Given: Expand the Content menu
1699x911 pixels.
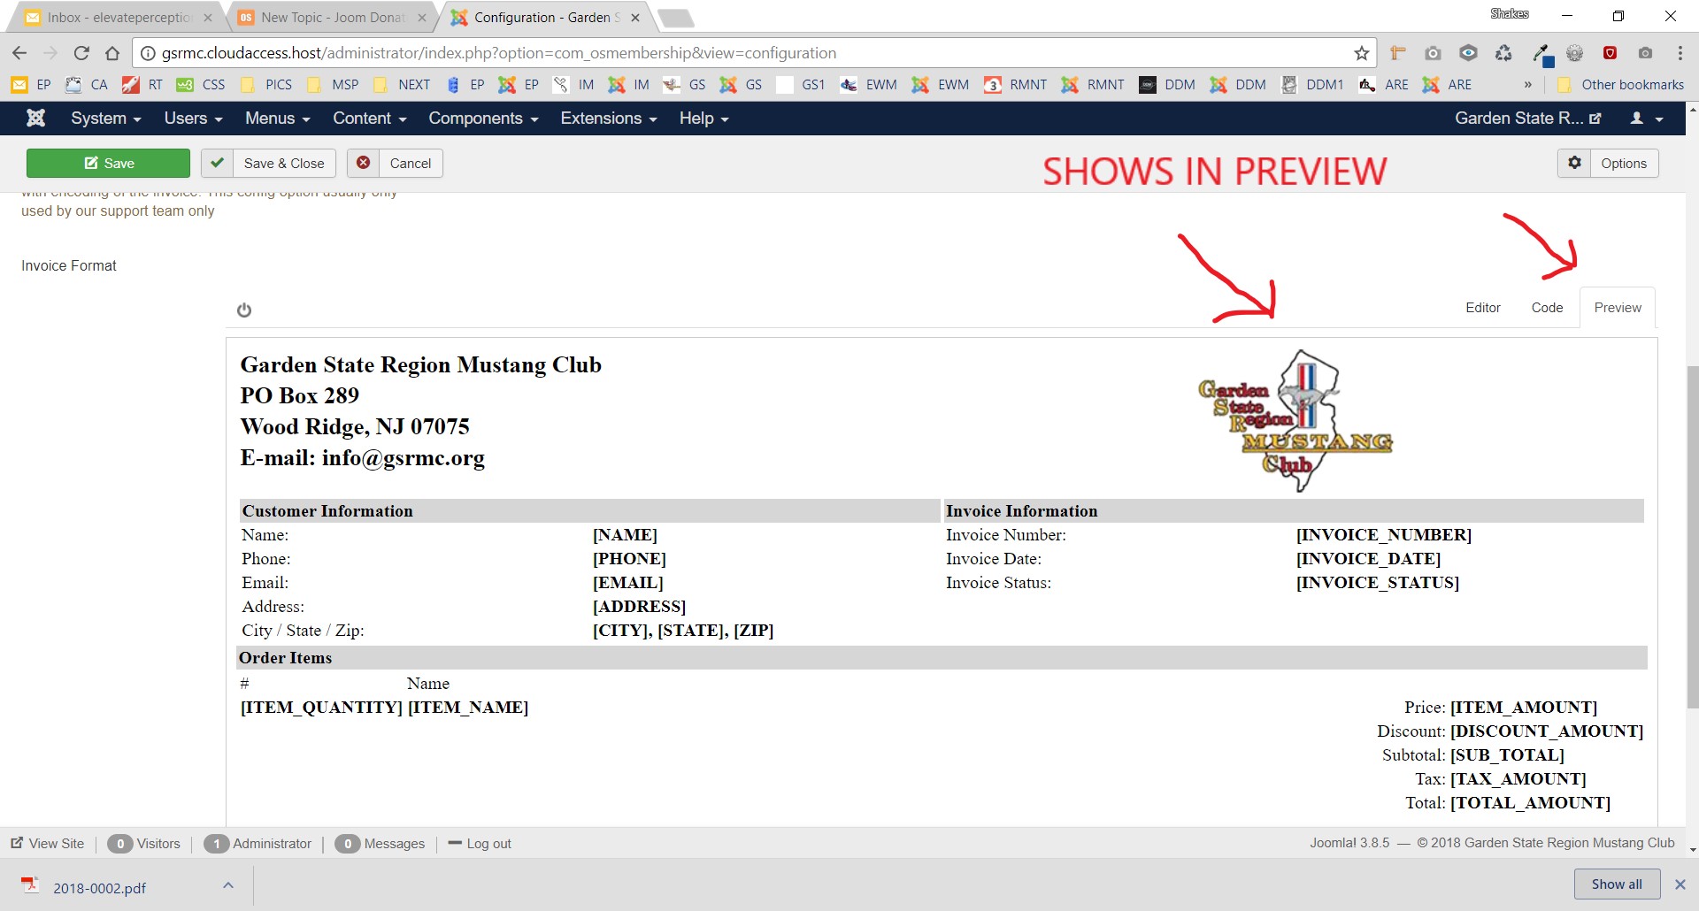Looking at the screenshot, I should click(x=370, y=118).
